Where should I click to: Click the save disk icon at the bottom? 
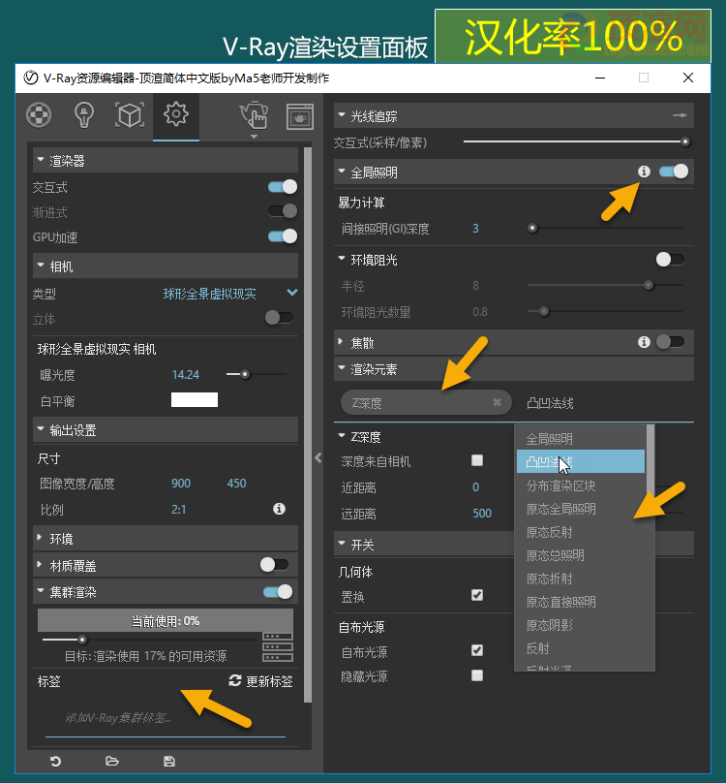coord(169,761)
